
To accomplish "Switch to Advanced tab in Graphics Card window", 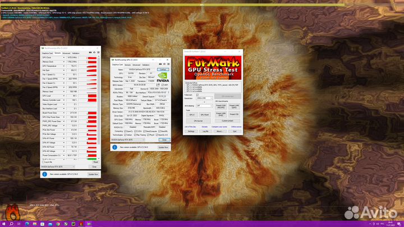I will pyautogui.click(x=136, y=65).
